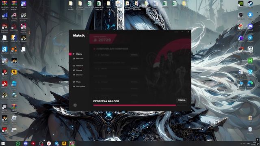Close the Majestic launcher window

pos(188,32)
